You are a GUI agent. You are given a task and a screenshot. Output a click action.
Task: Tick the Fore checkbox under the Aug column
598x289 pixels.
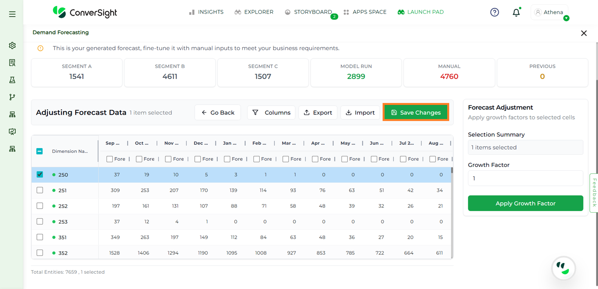pyautogui.click(x=433, y=159)
